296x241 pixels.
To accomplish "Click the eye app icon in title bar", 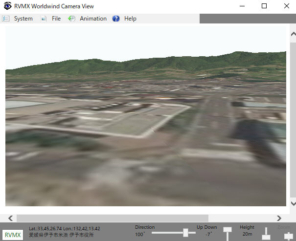I will pos(7,6).
